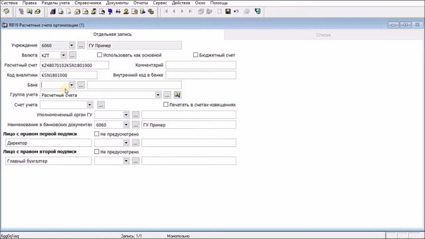The image size is (425, 239).
Task: Click the grayed printer toolbar icon
Action: [x=246, y=11]
